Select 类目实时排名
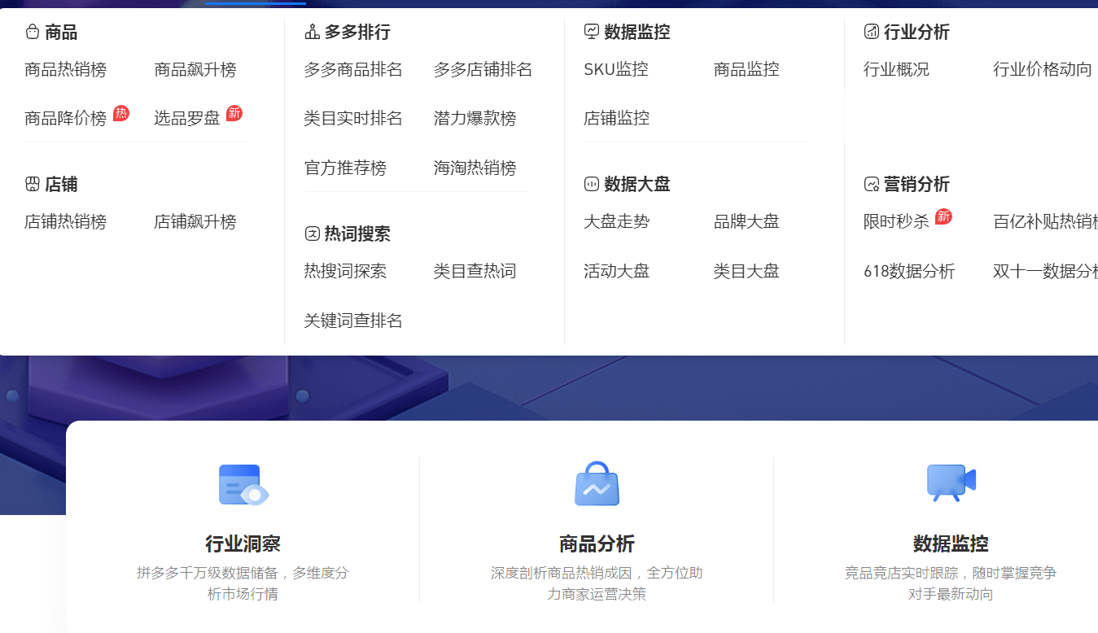The height and width of the screenshot is (633, 1098). tap(353, 119)
